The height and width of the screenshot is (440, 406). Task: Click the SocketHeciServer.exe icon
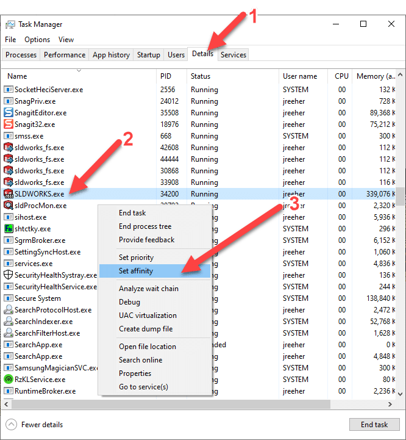9,90
